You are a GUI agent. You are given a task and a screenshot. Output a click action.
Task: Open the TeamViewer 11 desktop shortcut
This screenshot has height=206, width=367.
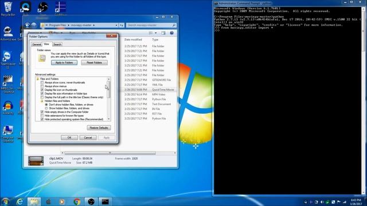pyautogui.click(x=7, y=60)
